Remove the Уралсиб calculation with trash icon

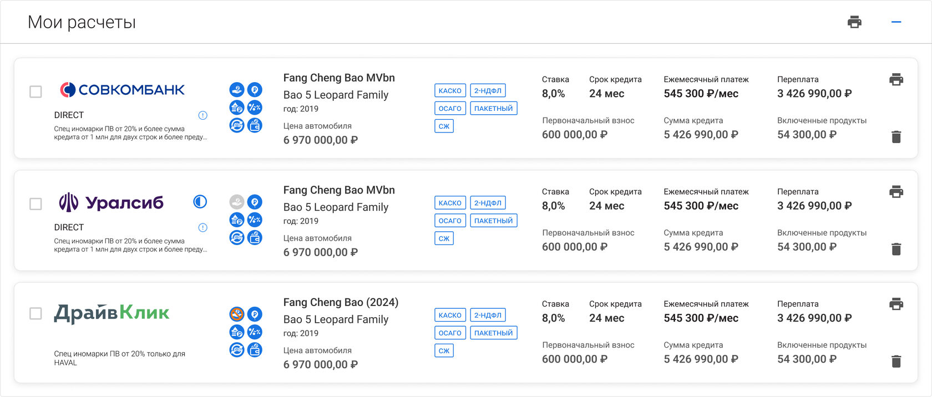pos(896,249)
